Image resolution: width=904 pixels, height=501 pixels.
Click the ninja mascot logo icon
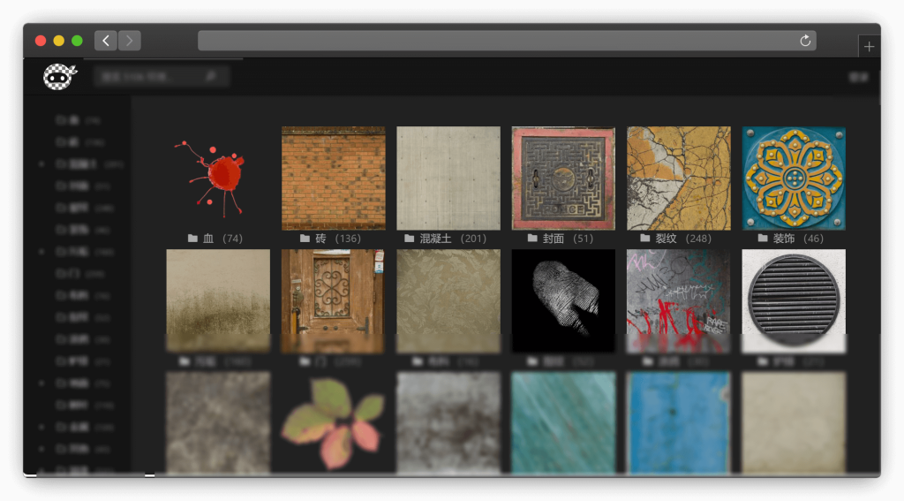[59, 77]
